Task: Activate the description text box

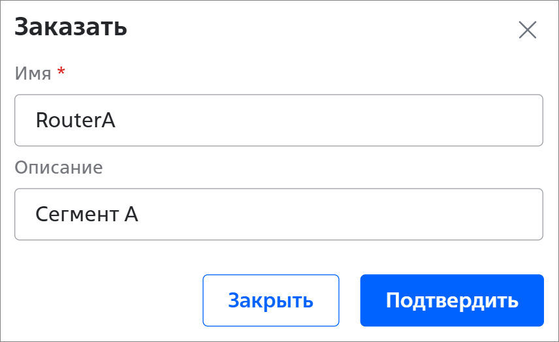Action: coord(279,215)
